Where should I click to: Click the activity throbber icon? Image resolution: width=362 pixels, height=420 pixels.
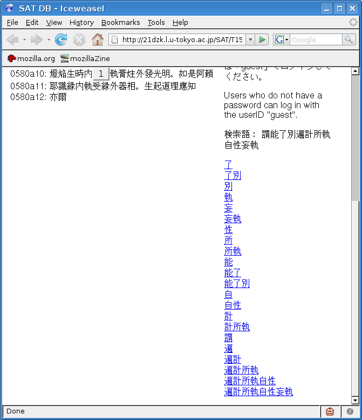pyautogui.click(x=353, y=22)
